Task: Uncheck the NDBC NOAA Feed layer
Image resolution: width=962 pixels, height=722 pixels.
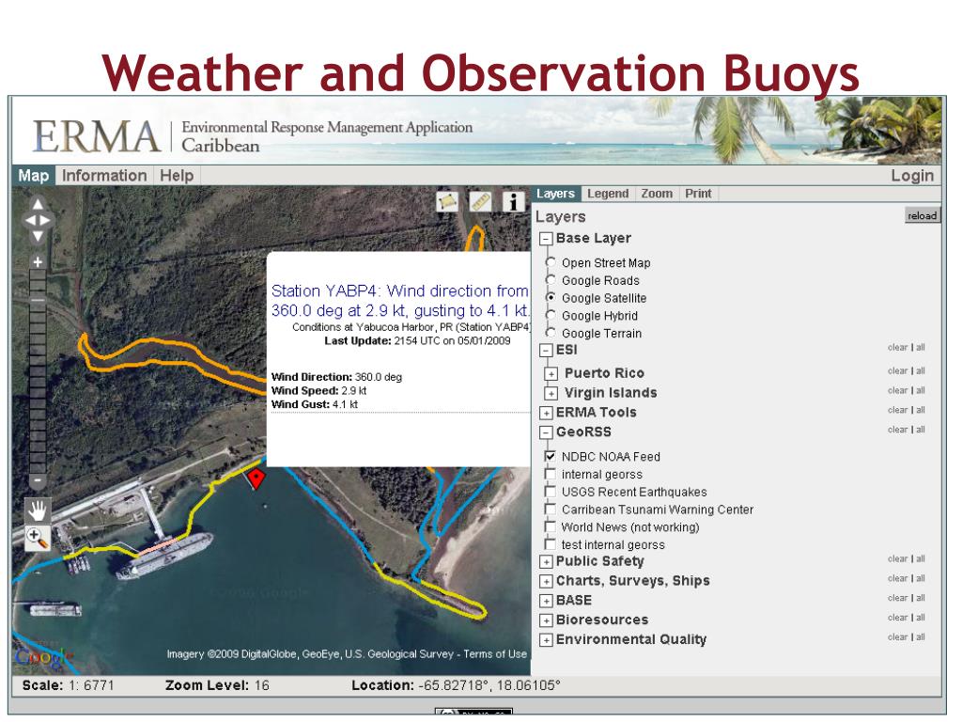Action: (x=551, y=456)
